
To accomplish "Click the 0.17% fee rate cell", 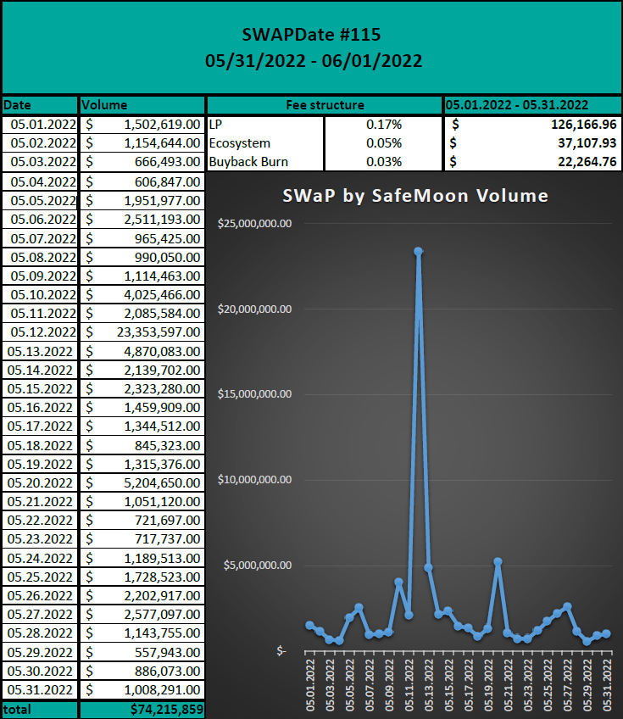I will point(383,125).
